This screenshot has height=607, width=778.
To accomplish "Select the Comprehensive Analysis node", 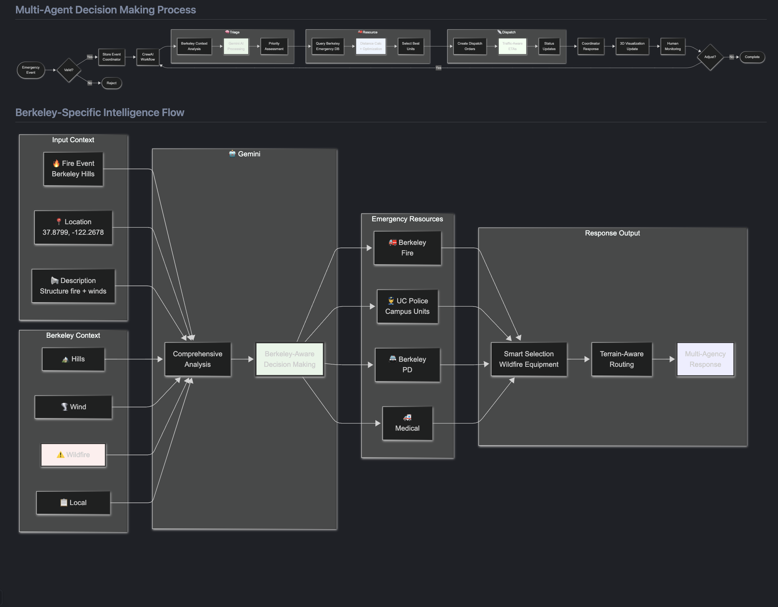I will coord(197,359).
